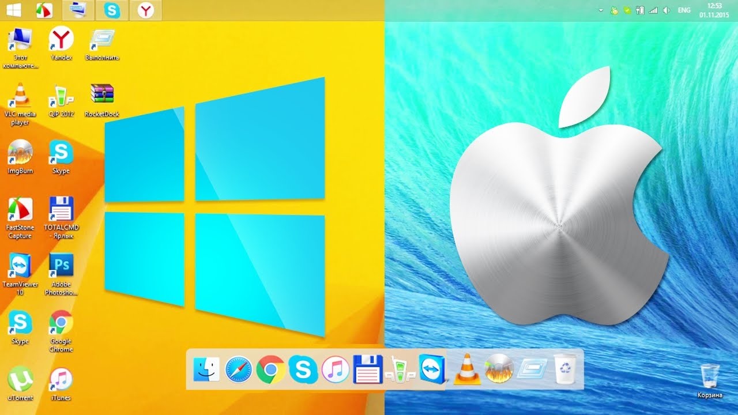Launch iTunes from the dock
The width and height of the screenshot is (738, 415).
click(336, 369)
